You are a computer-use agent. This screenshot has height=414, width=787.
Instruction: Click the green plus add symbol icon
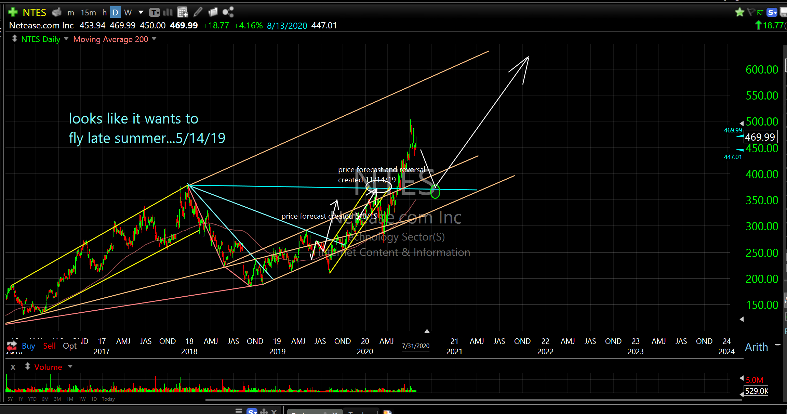tap(13, 13)
